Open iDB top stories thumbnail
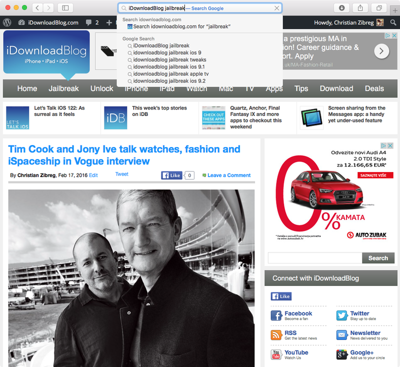This screenshot has height=367, width=400. tap(115, 118)
